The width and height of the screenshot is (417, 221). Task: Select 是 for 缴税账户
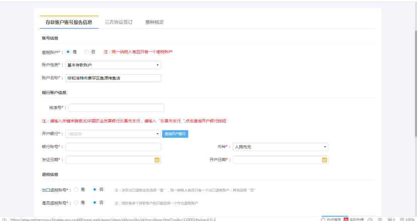point(68,52)
